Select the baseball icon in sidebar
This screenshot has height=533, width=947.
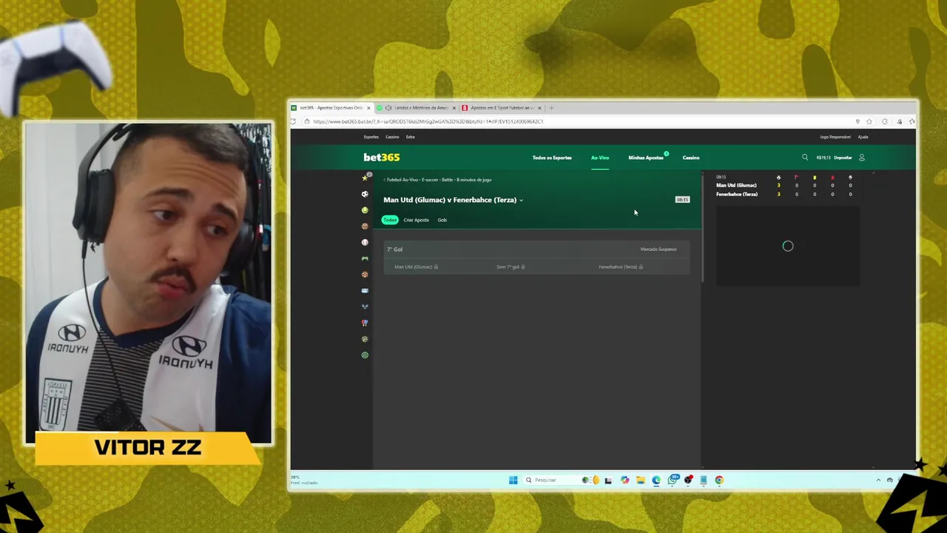click(x=365, y=242)
